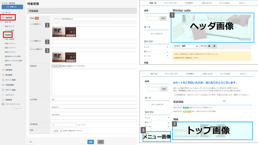Click the settings gear icon (各種設定)

click(3, 100)
